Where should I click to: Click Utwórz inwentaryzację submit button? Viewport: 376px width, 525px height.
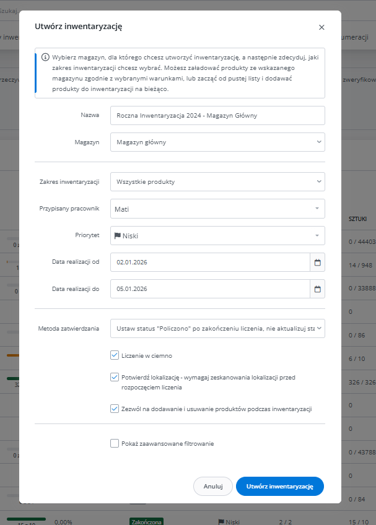[x=280, y=487]
